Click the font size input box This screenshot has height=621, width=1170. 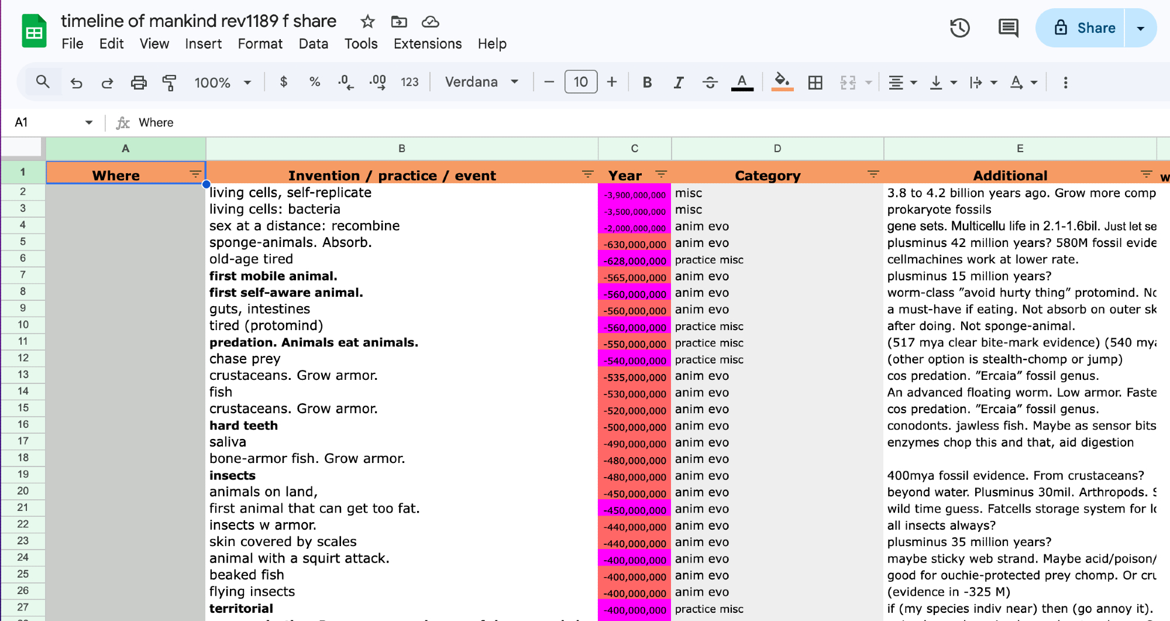(x=580, y=82)
